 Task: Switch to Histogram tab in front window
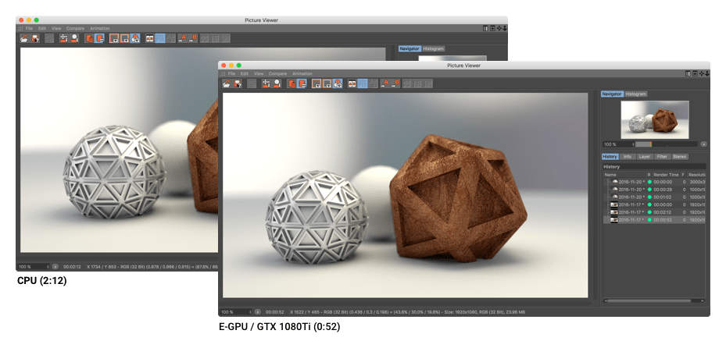coord(635,94)
